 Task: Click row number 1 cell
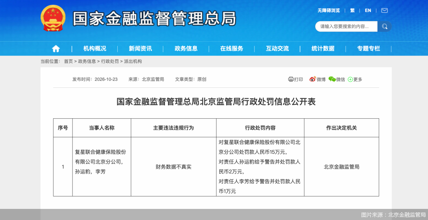pos(63,167)
